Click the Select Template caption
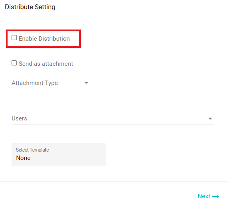 tap(32, 150)
